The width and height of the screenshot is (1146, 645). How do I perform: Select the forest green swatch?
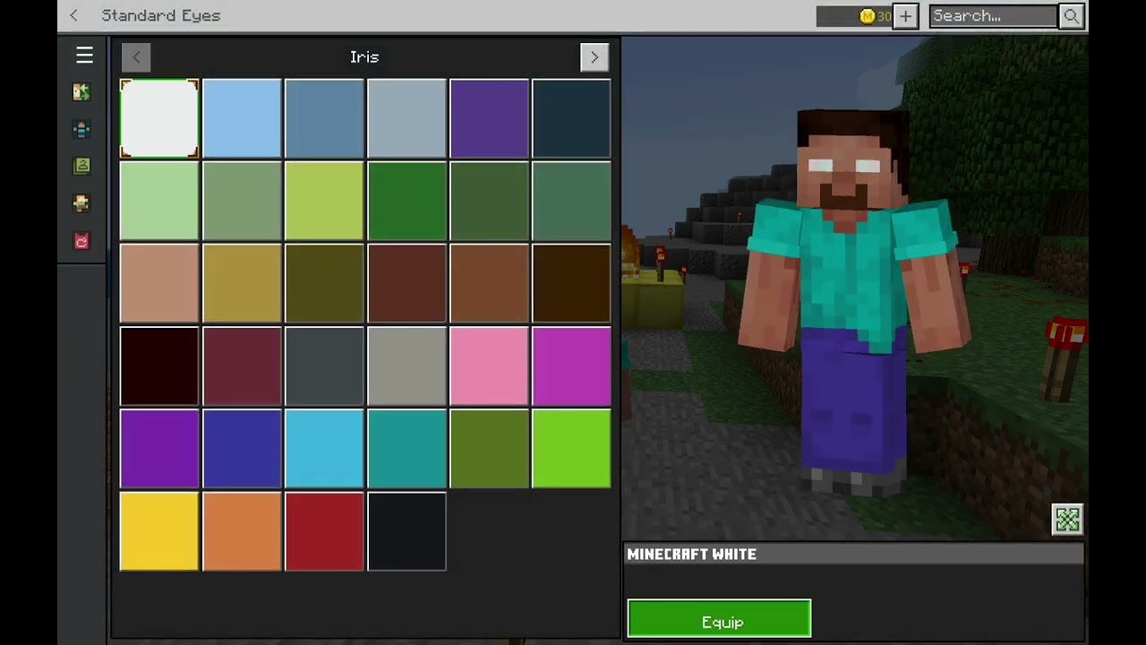[x=406, y=201]
